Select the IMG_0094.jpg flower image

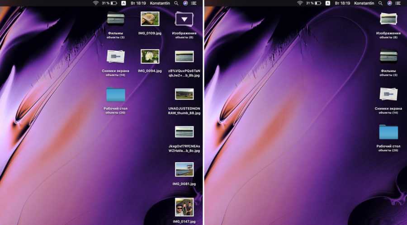coord(150,56)
